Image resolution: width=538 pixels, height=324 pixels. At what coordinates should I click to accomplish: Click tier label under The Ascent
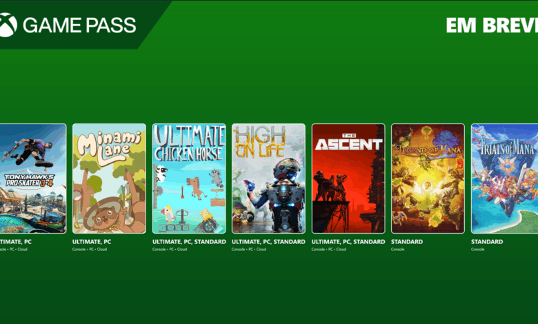pyautogui.click(x=348, y=242)
